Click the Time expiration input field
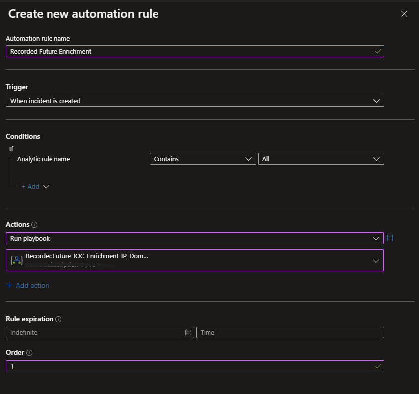The image size is (419, 394). [x=290, y=332]
